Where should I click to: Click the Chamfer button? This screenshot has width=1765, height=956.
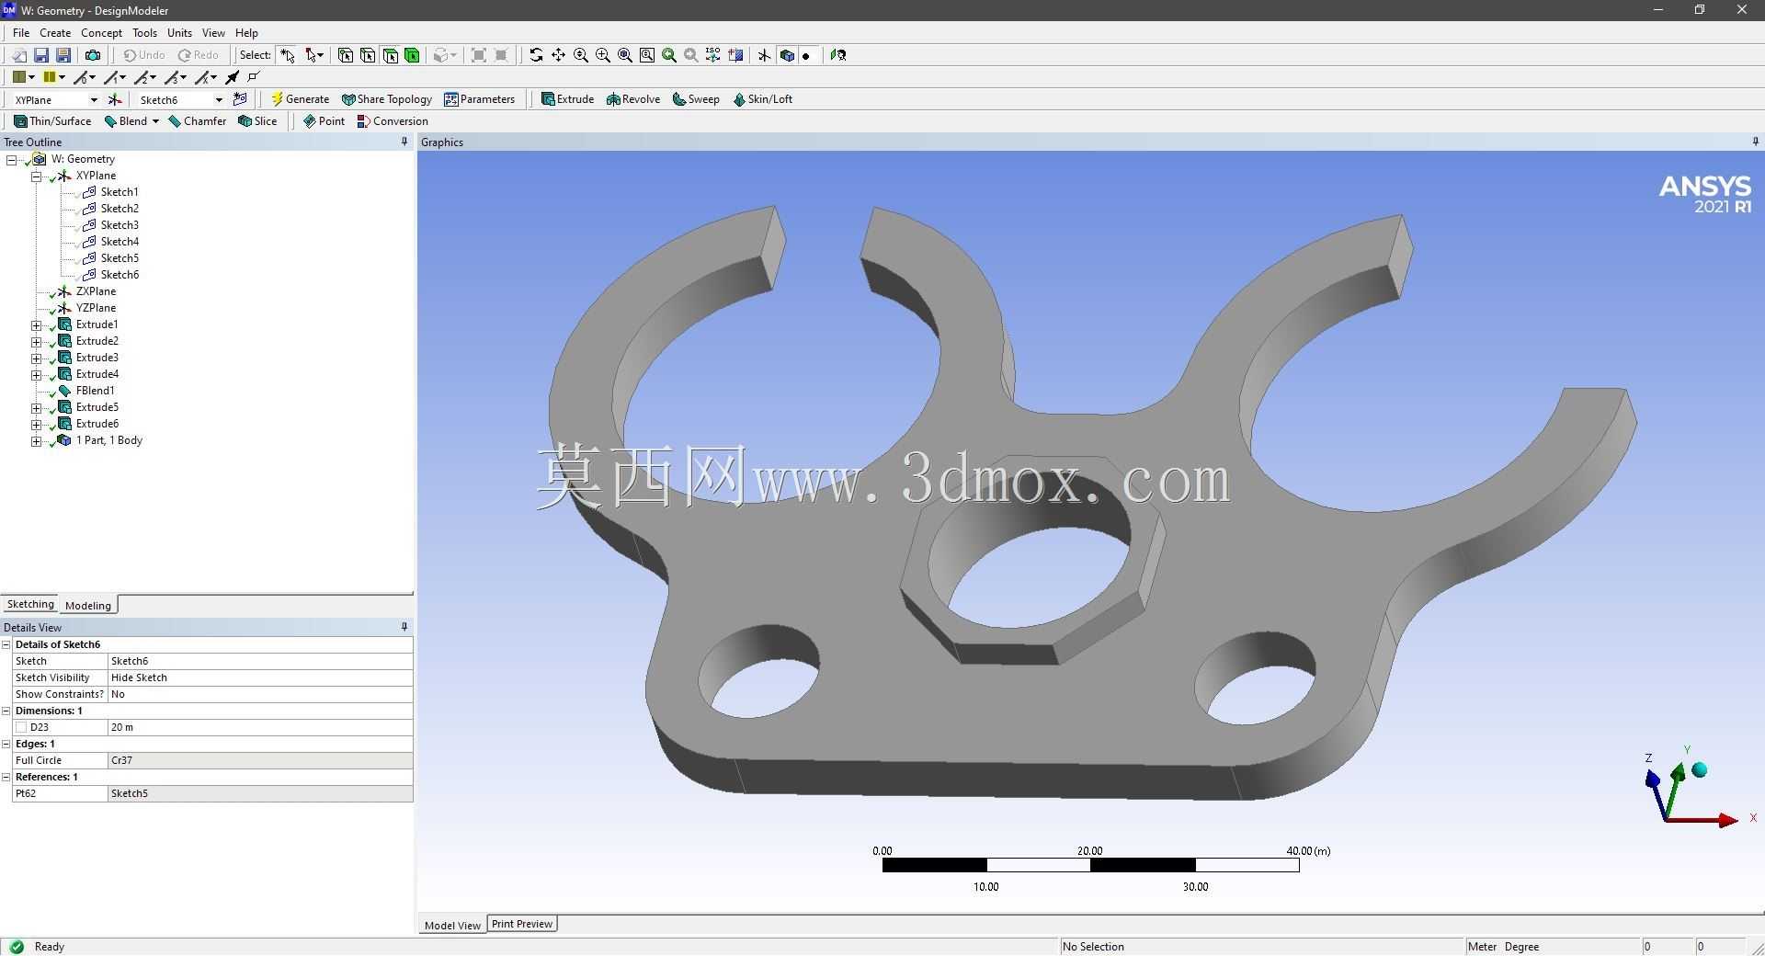click(197, 121)
